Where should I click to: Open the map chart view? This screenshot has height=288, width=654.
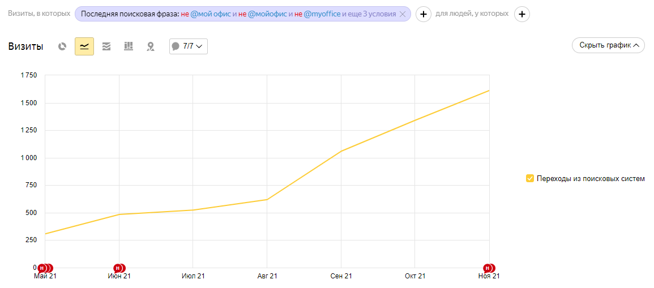tap(151, 46)
